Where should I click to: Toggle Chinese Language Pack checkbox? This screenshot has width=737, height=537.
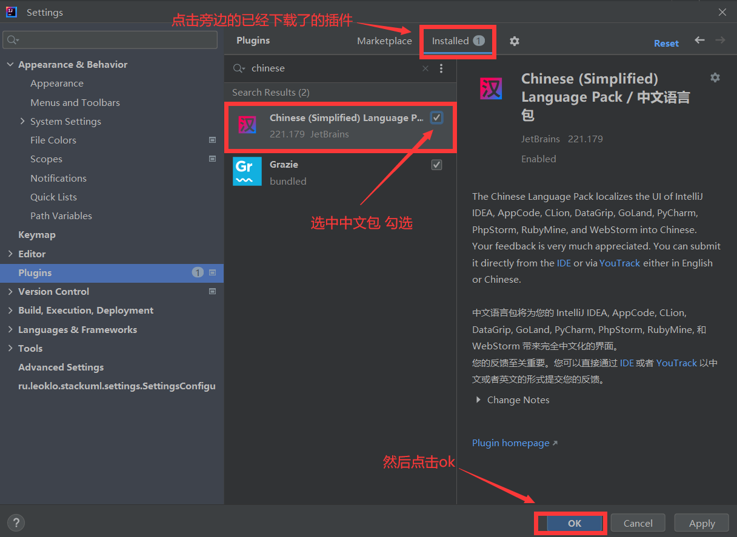[x=436, y=117]
